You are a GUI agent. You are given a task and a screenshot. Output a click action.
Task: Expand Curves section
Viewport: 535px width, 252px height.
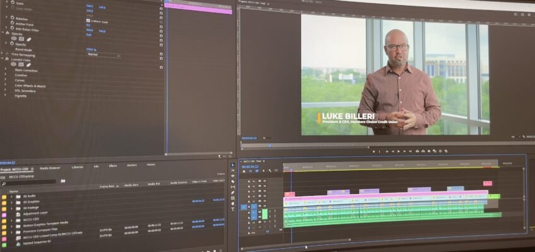(x=6, y=79)
